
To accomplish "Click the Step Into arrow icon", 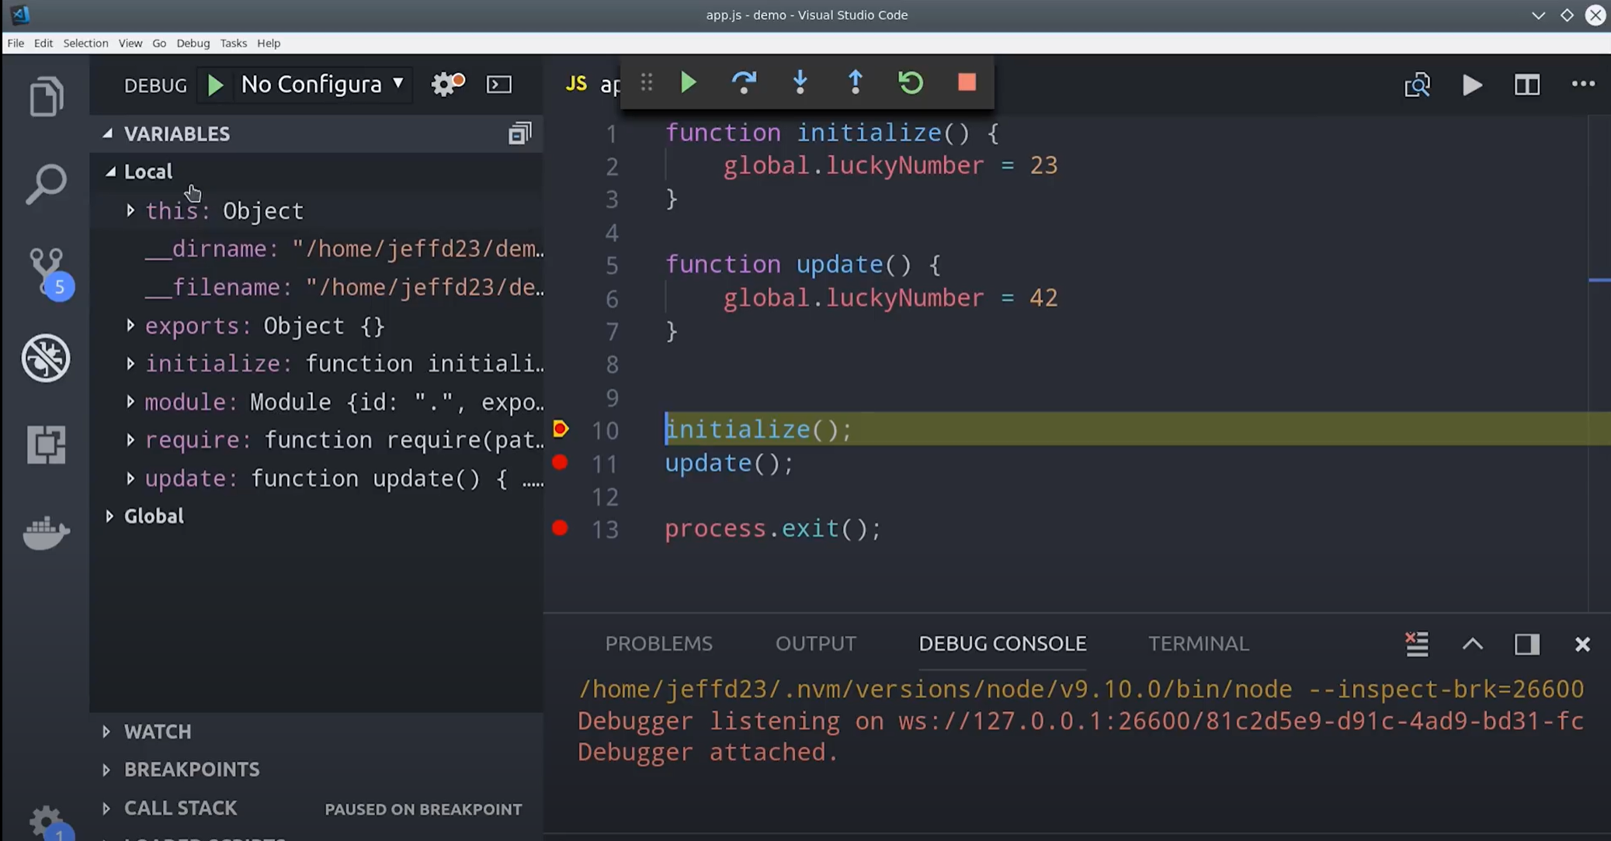I will pos(800,82).
